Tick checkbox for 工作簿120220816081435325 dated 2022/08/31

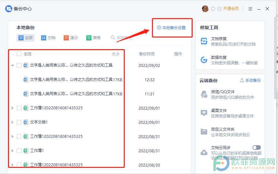click(x=19, y=136)
